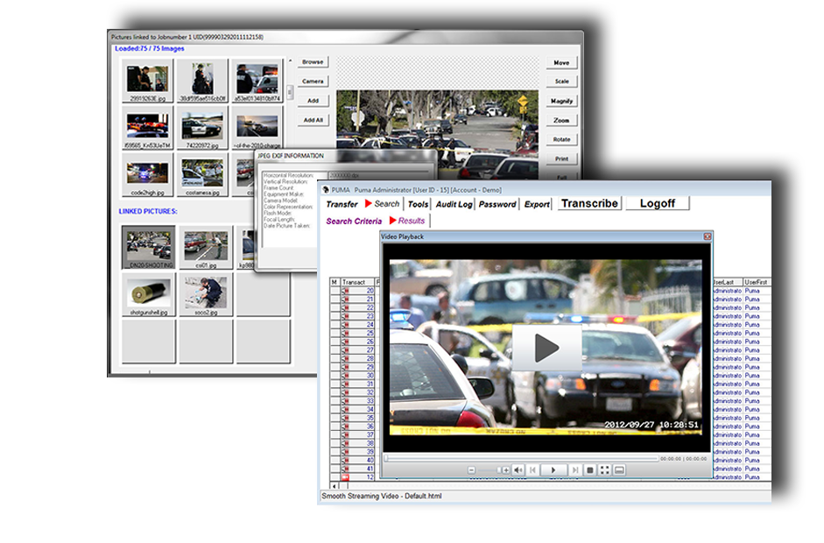
Task: Click the UserFirst column header
Action: pos(756,282)
